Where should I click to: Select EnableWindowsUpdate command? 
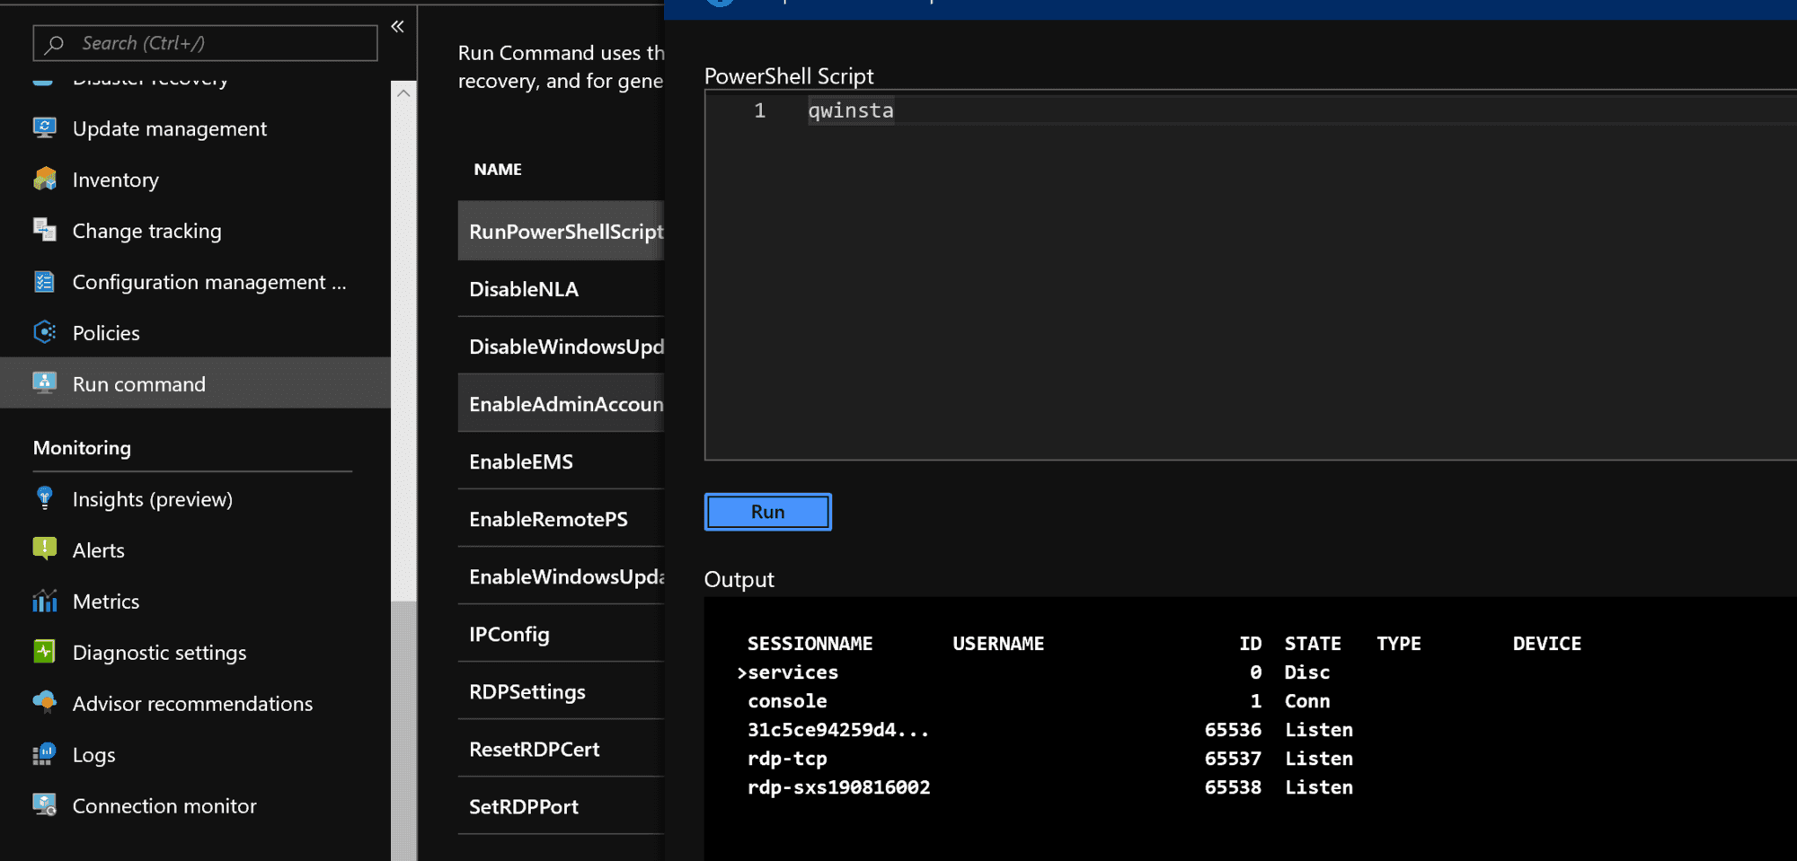click(x=561, y=575)
